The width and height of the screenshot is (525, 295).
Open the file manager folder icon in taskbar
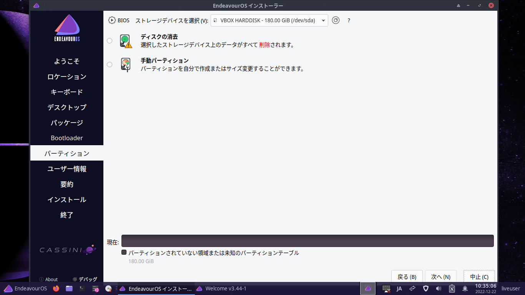point(69,288)
